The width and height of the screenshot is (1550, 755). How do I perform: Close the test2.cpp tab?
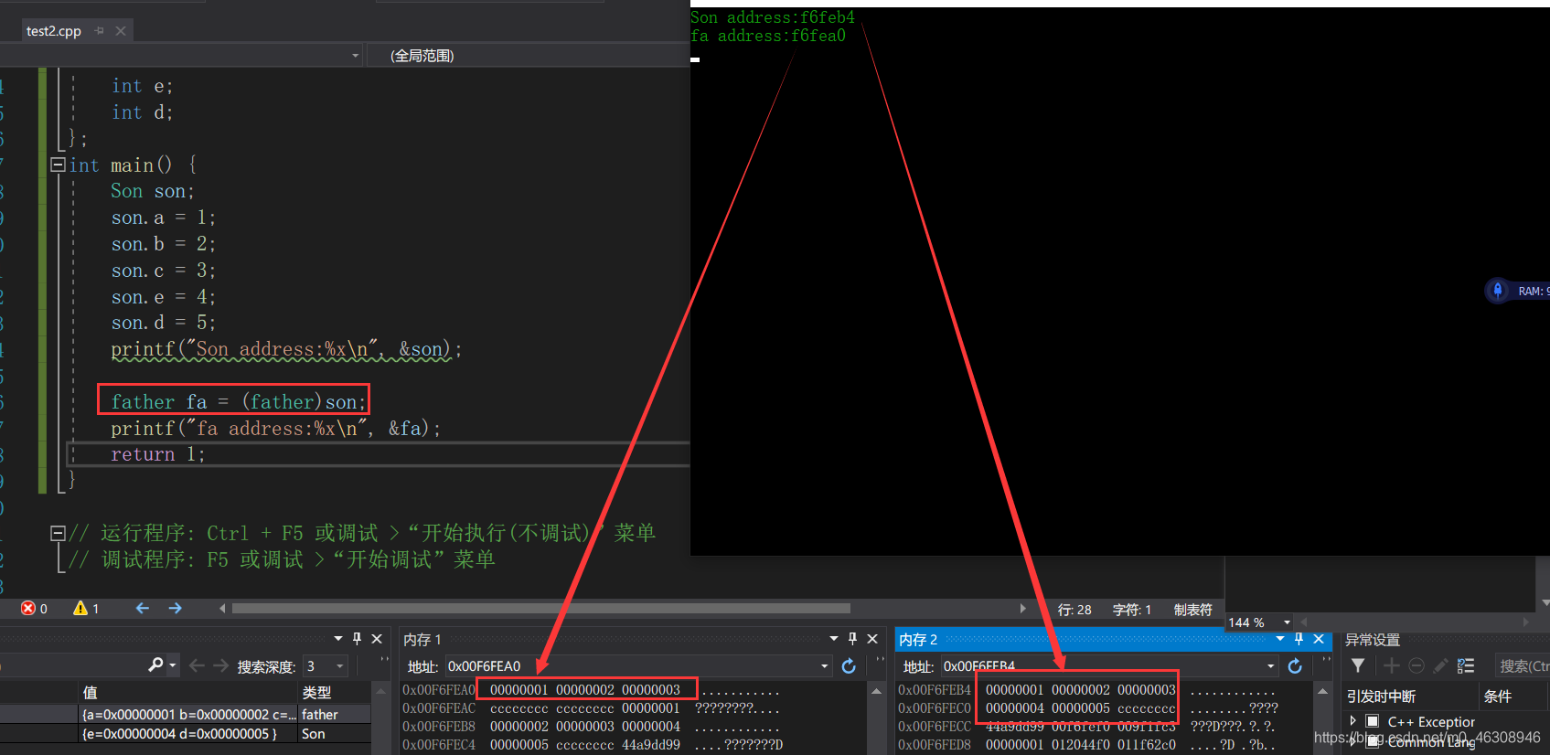pos(120,31)
